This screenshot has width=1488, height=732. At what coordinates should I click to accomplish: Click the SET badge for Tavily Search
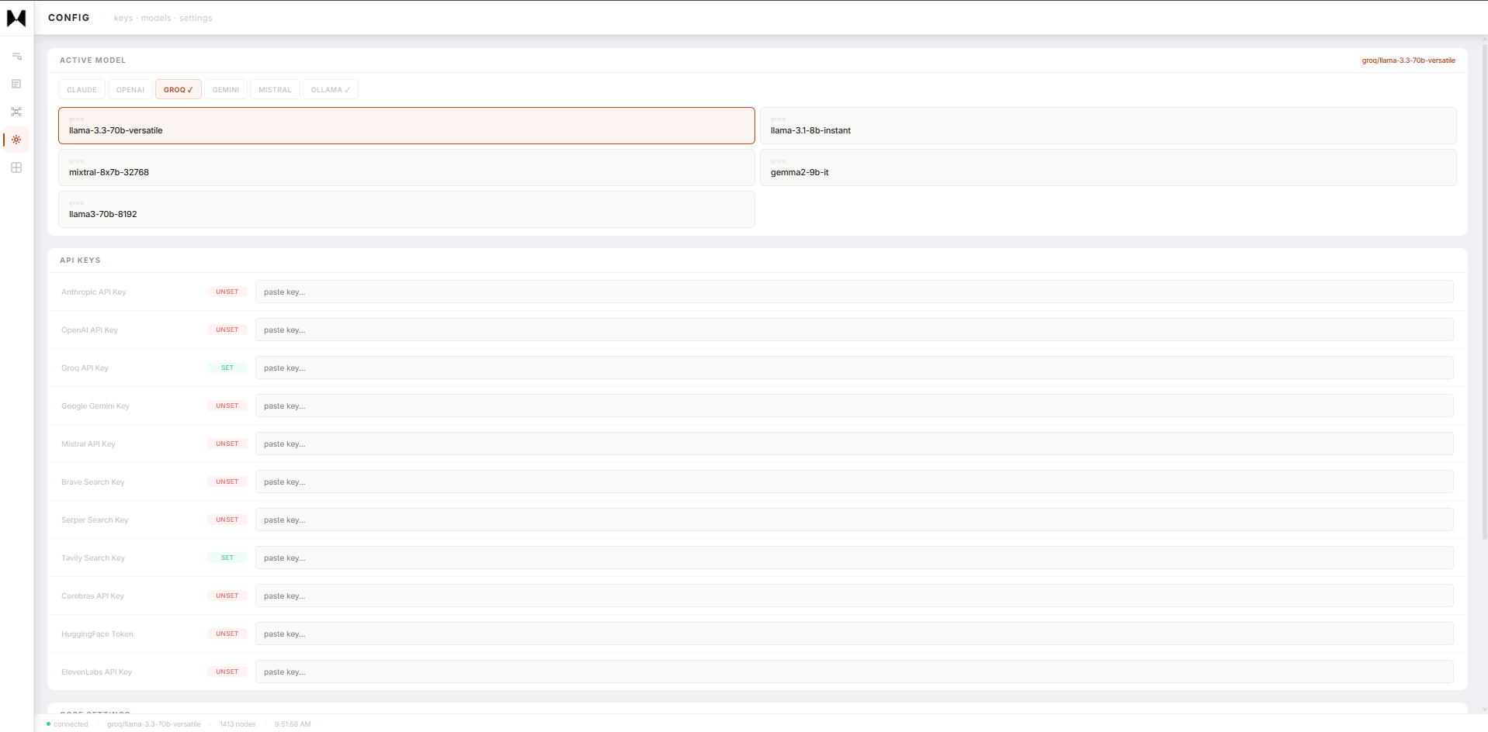tap(227, 558)
